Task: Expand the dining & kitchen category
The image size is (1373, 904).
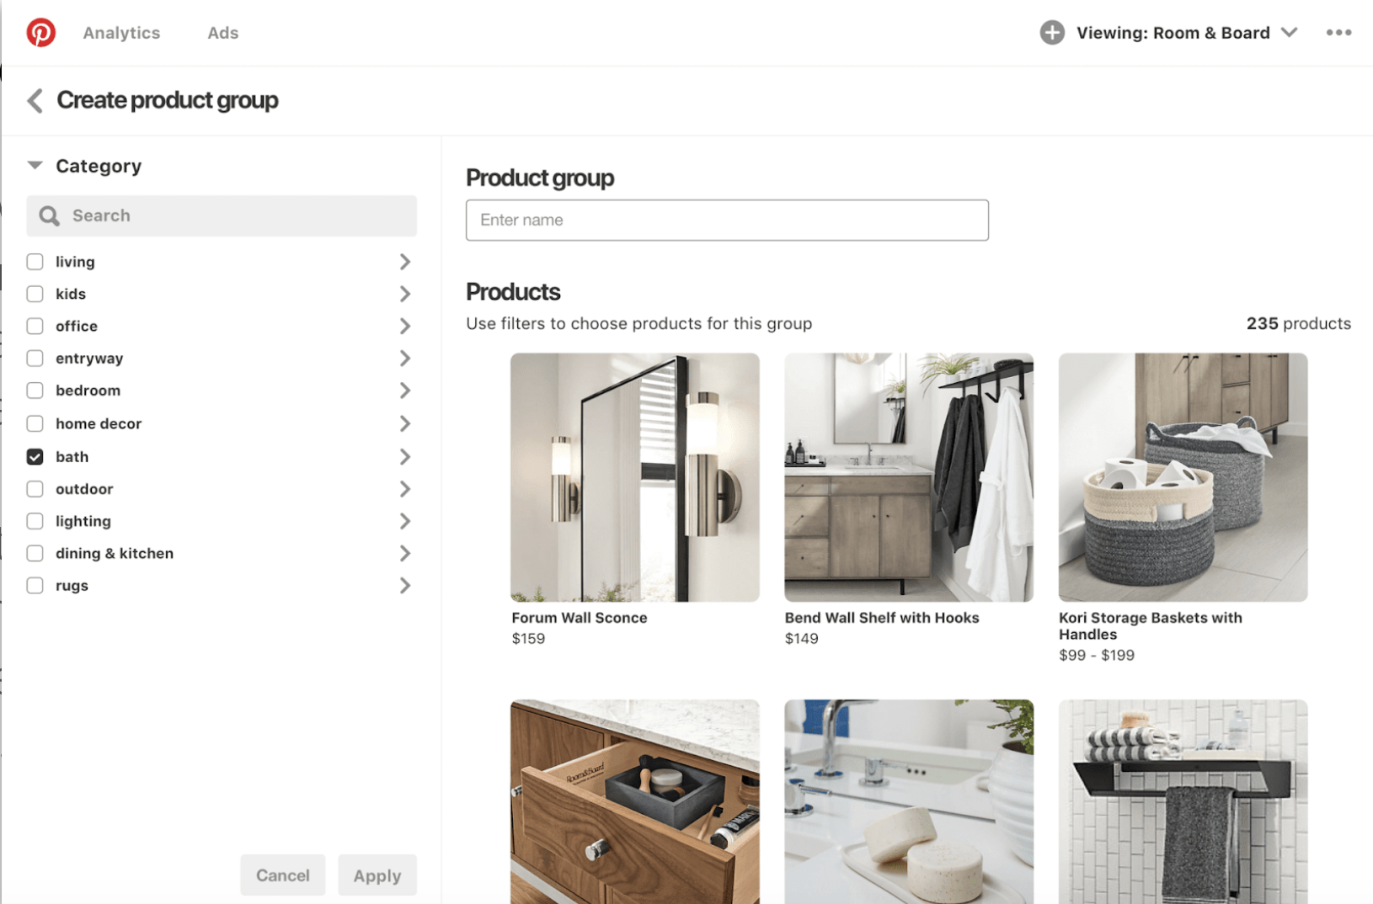Action: pyautogui.click(x=405, y=553)
